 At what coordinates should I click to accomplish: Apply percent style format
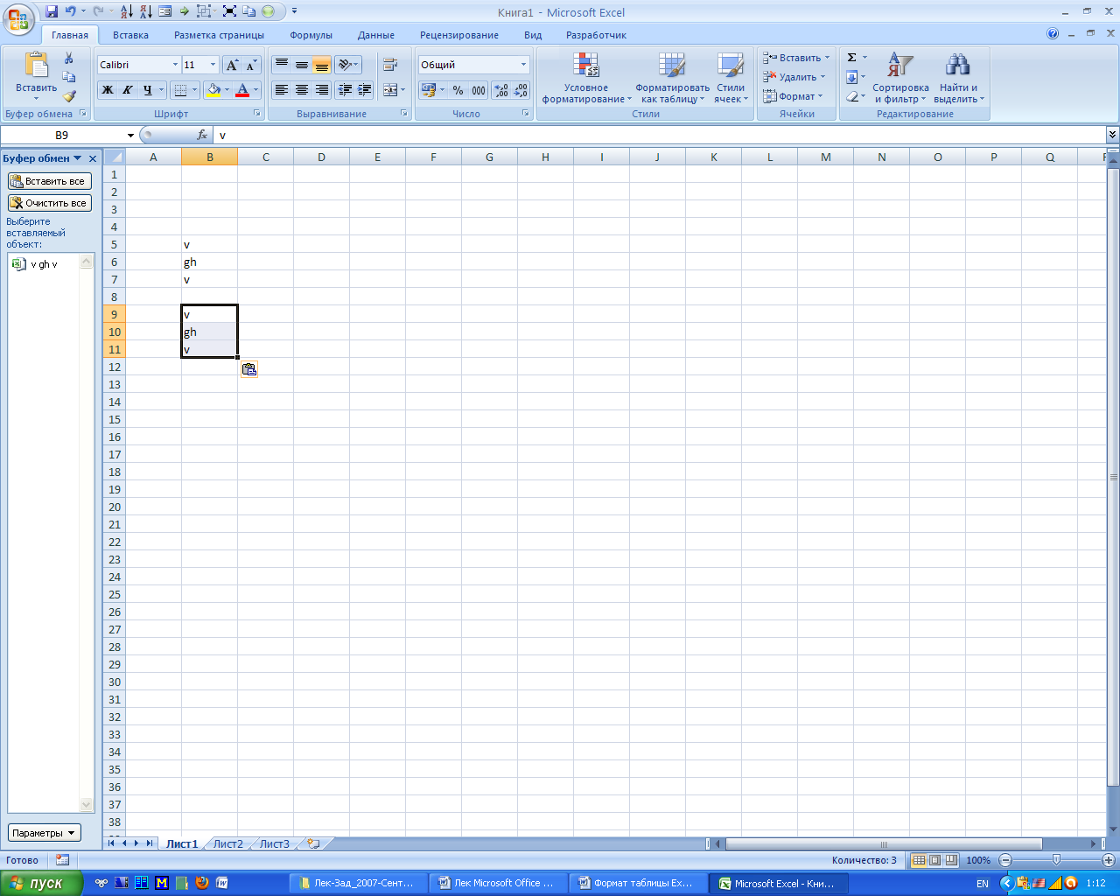(458, 90)
